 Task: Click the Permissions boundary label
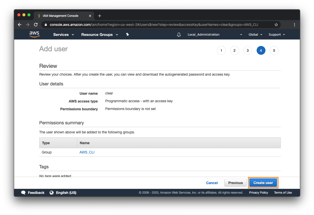pos(79,109)
